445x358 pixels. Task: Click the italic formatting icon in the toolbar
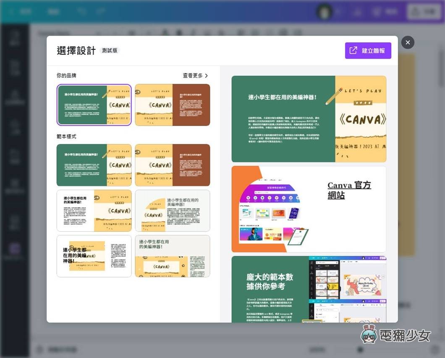pos(192,33)
